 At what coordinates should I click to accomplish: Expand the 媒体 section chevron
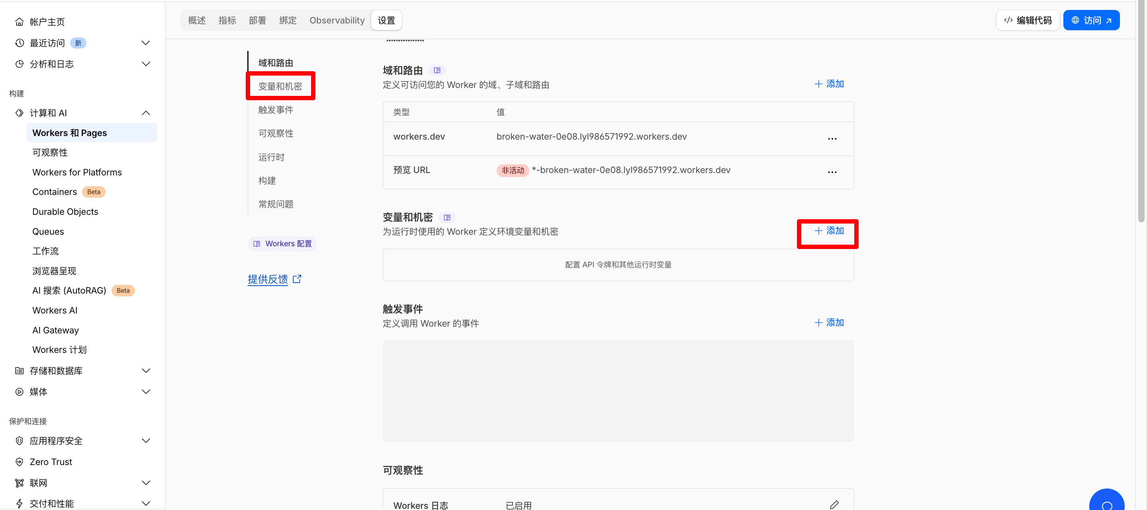[146, 392]
